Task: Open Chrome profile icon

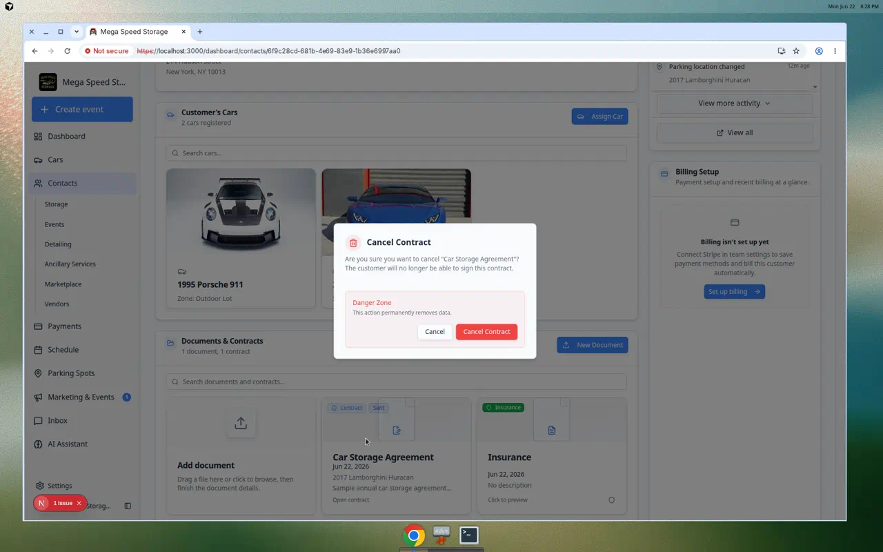Action: pyautogui.click(x=819, y=51)
